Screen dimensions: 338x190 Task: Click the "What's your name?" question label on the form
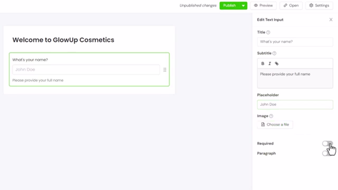[30, 60]
